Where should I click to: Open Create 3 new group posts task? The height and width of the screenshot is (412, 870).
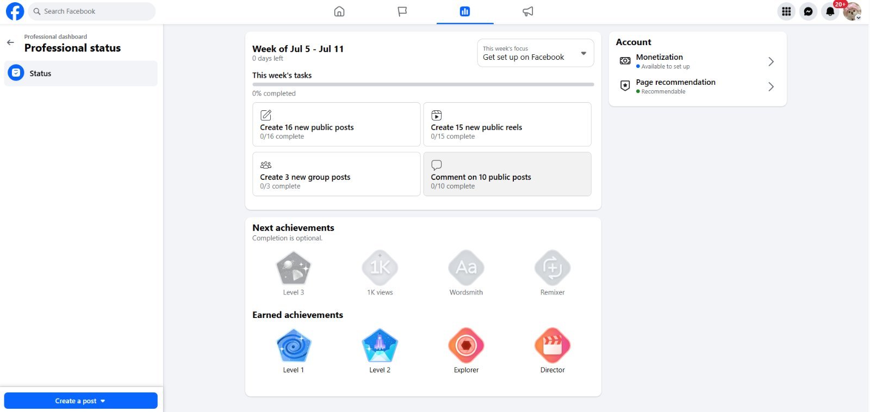tap(337, 174)
